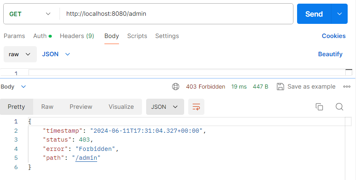The image size is (359, 180).
Task: Click the copy response icon
Action: click(319, 107)
